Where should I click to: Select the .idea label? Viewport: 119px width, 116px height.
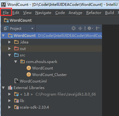click(x=24, y=42)
